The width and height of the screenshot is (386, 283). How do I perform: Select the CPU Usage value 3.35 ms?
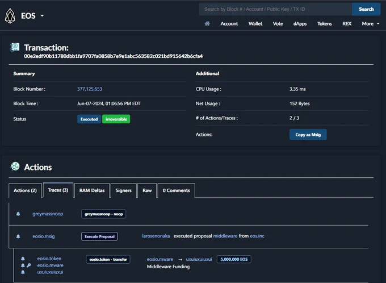pos(297,89)
